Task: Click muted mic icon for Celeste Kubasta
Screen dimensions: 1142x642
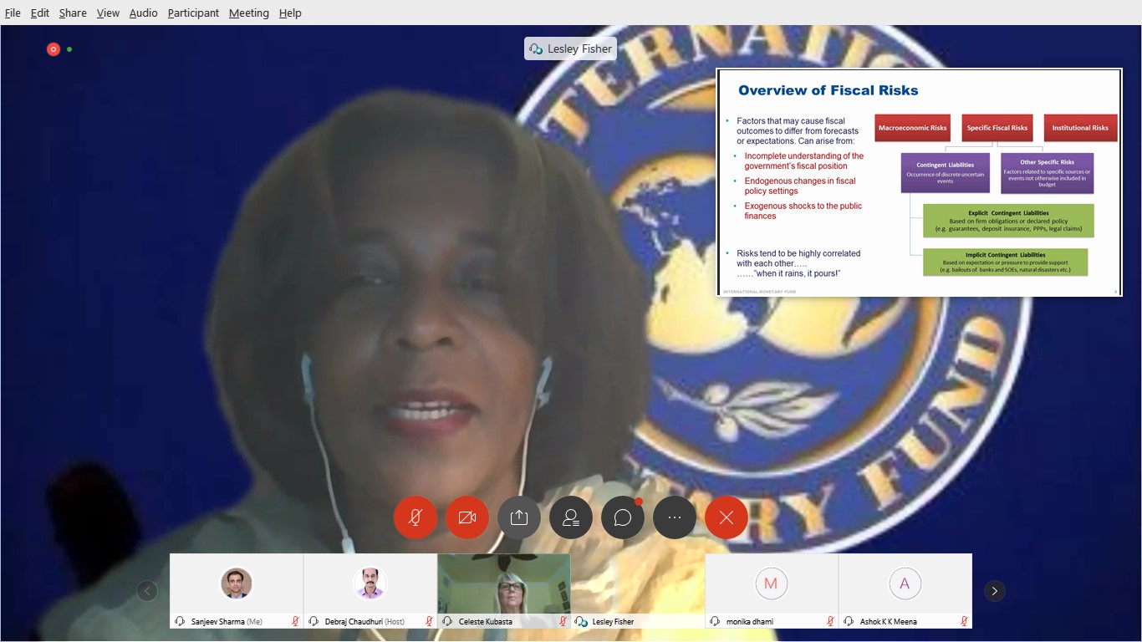Action: point(563,621)
